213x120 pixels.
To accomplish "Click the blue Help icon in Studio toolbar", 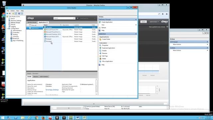I will coord(19,13).
